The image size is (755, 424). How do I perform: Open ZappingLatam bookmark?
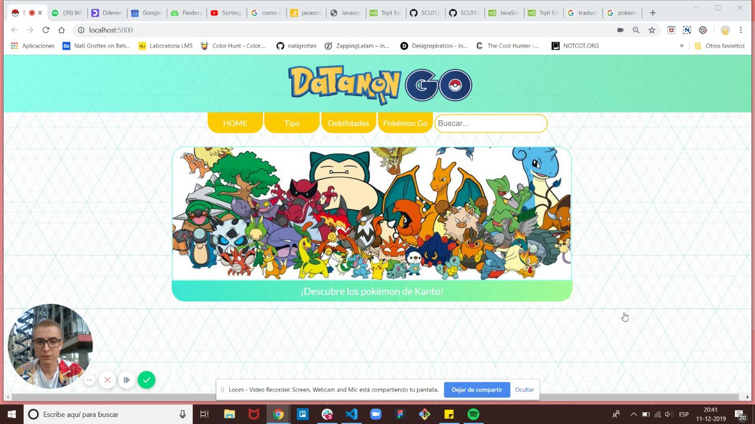[357, 45]
